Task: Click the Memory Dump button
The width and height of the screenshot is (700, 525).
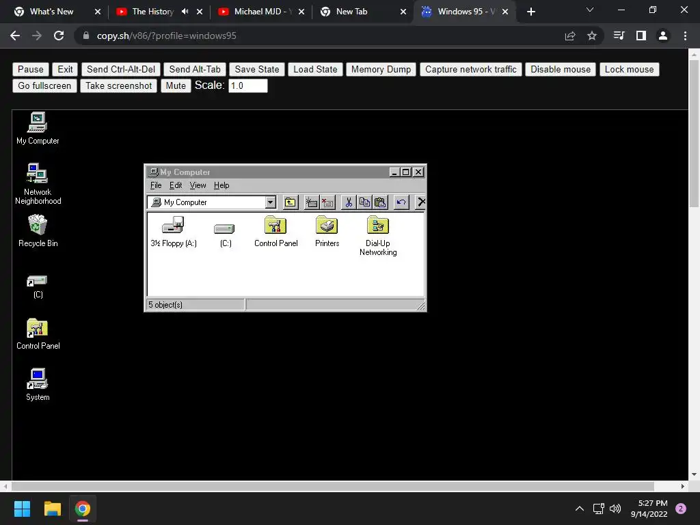Action: 381,69
